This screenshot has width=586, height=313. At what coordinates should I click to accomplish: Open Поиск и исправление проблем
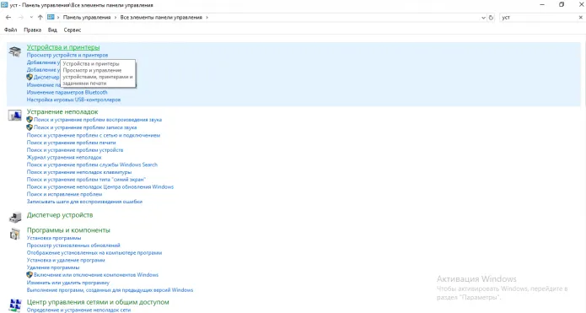click(x=64, y=194)
